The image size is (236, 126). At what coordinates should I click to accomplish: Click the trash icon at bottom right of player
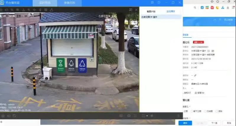[x=178, y=116]
